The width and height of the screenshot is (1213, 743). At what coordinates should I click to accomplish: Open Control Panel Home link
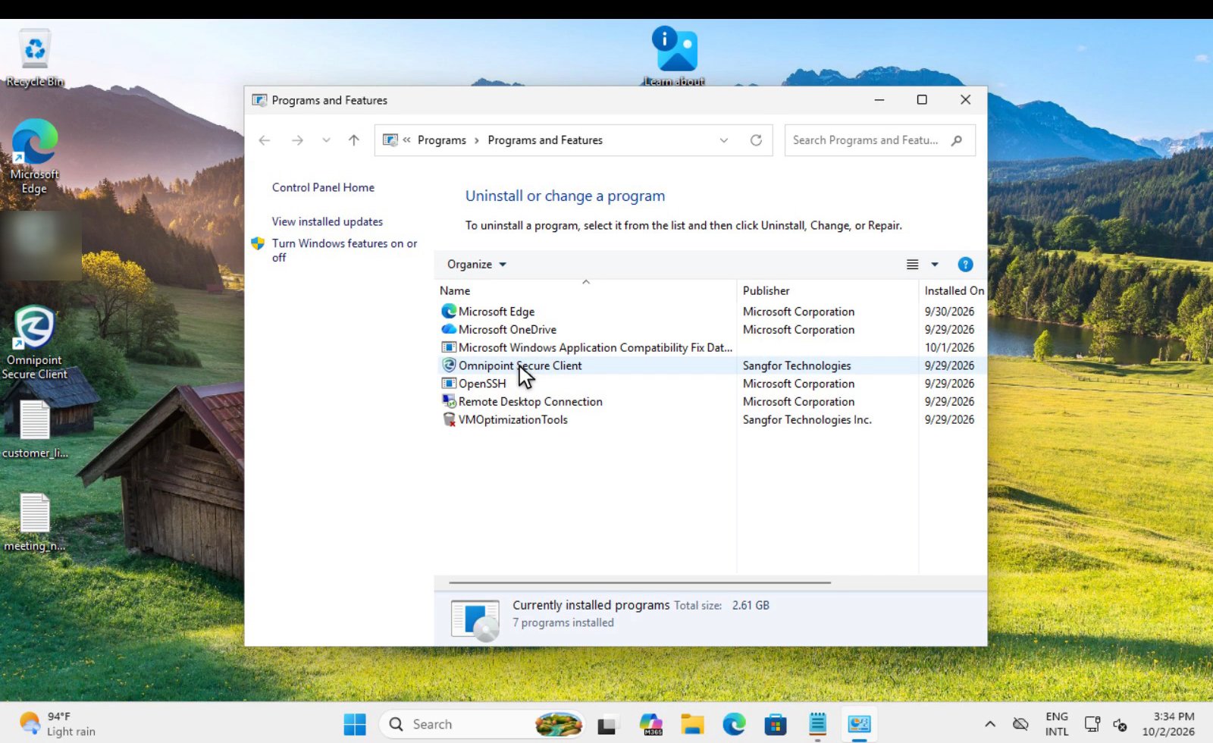[323, 187]
